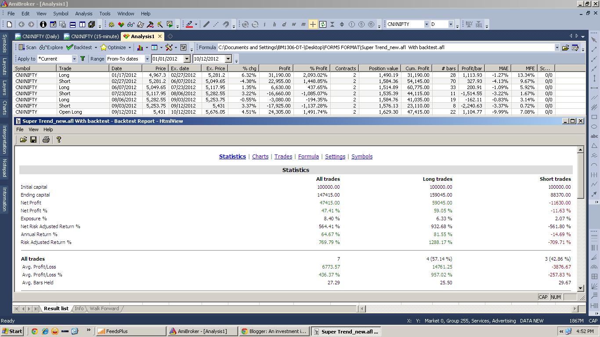Screen dimensions: 600x337
Task: Open the Analysis menu in the menu bar
Action: [x=83, y=14]
